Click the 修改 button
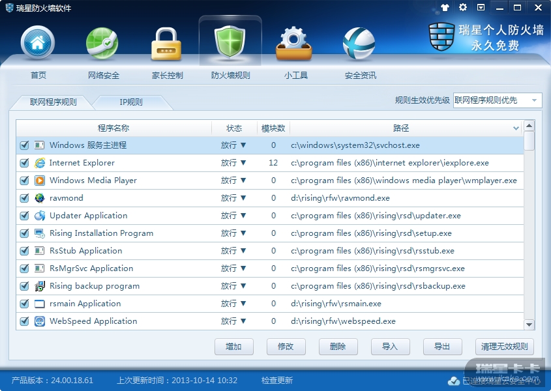This screenshot has width=551, height=391. tap(286, 347)
